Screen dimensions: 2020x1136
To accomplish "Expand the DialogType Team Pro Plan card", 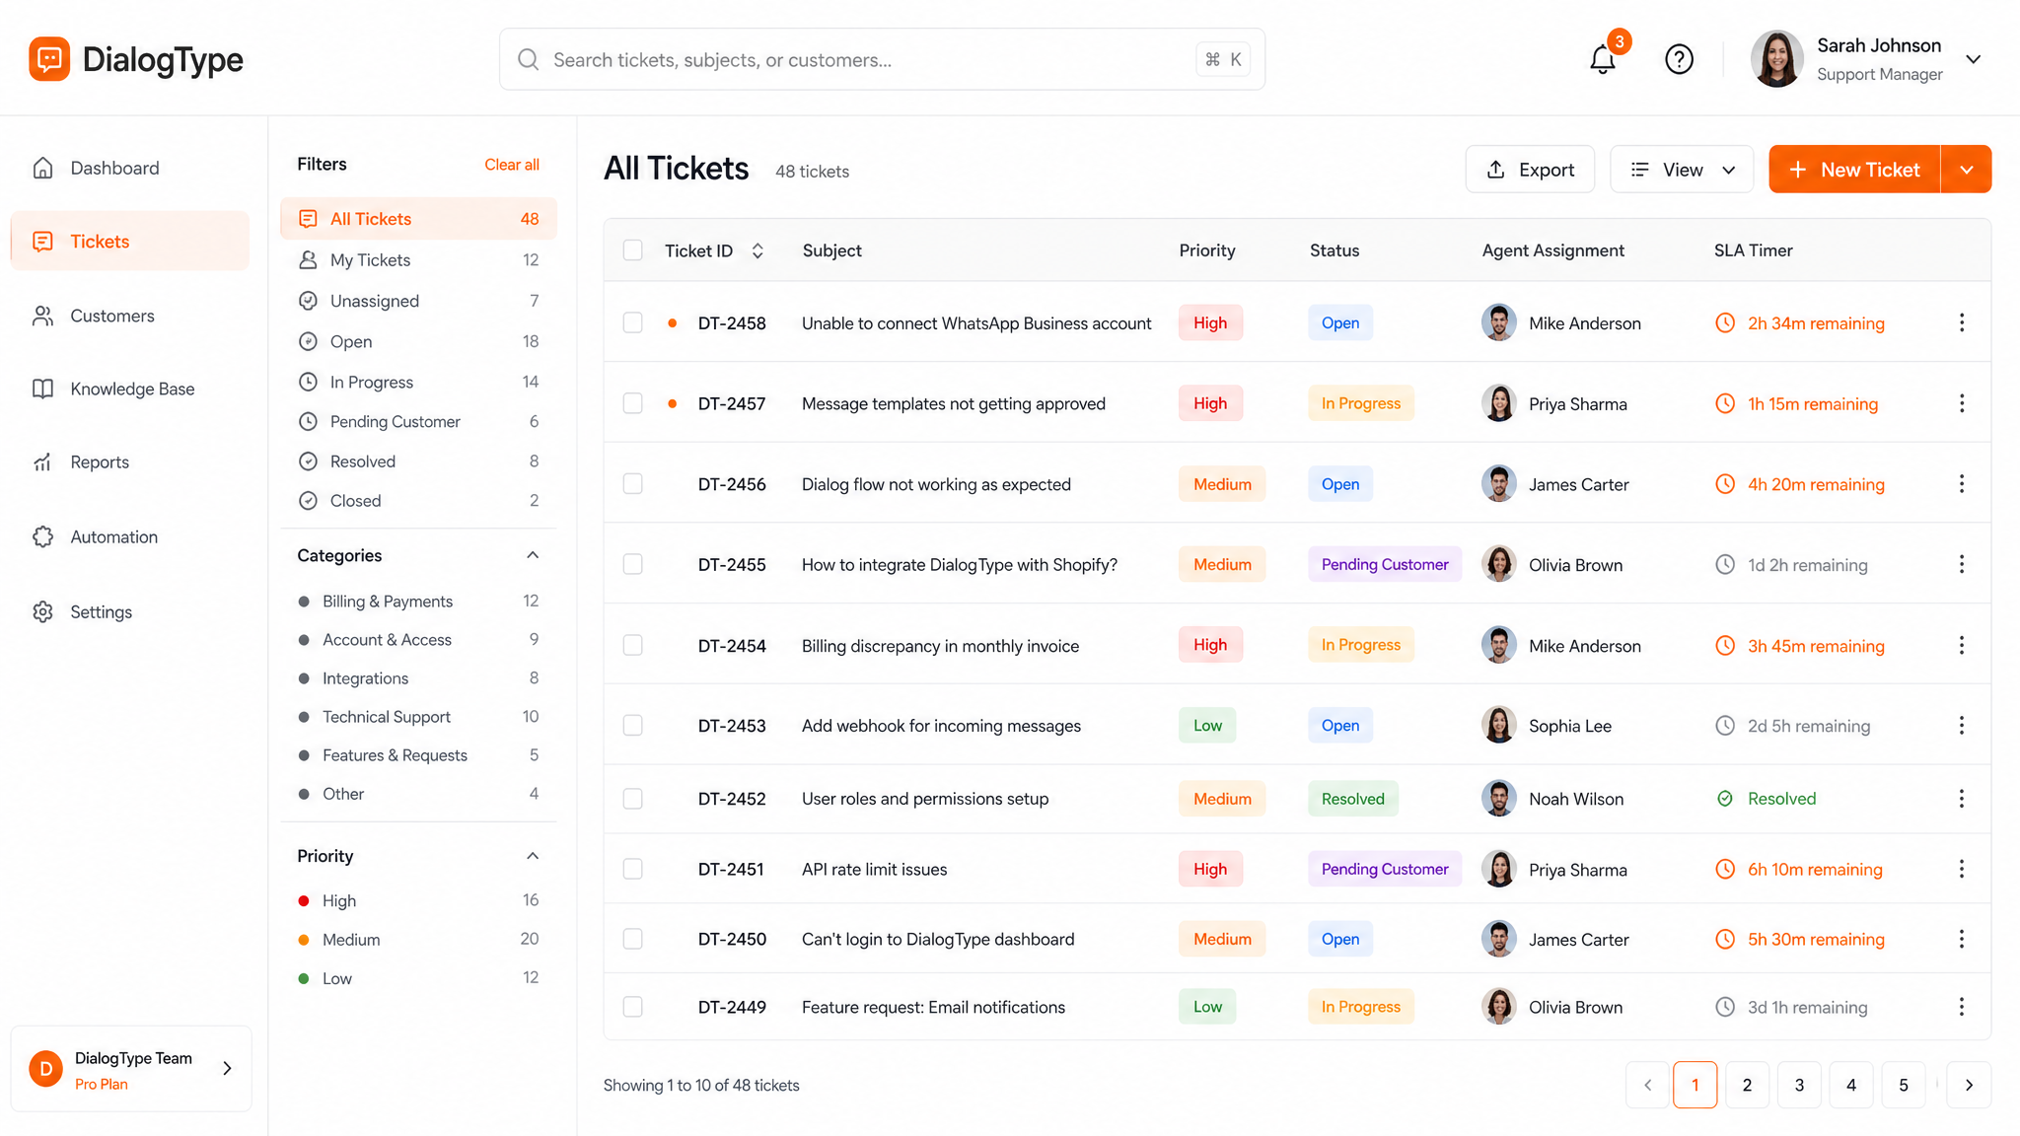I will click(131, 1069).
